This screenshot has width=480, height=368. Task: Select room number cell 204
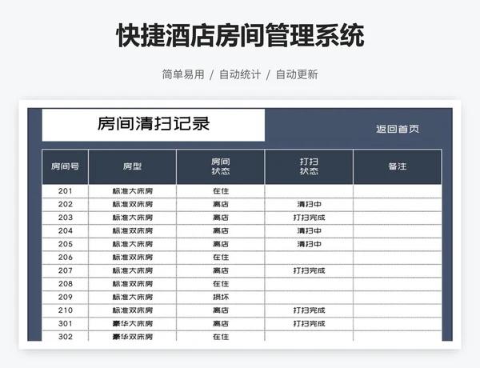66,231
